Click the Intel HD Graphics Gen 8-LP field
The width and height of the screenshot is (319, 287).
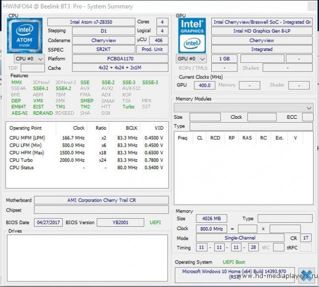(x=262, y=31)
